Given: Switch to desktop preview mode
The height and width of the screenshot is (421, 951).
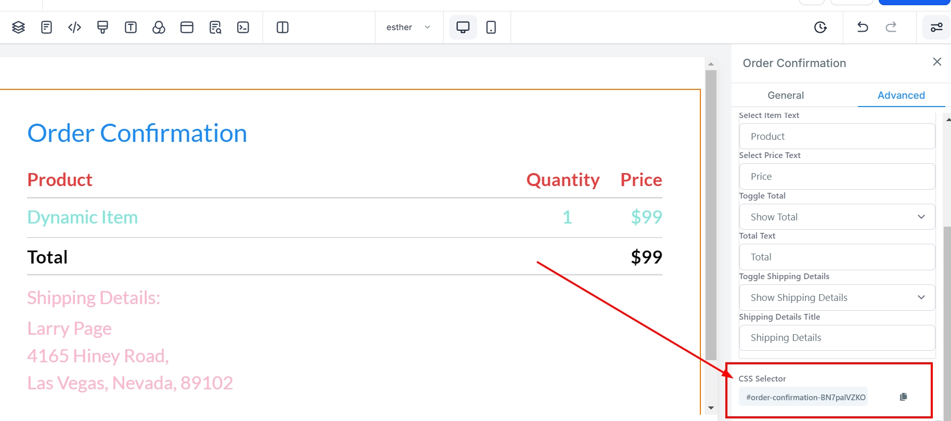Looking at the screenshot, I should coord(463,28).
